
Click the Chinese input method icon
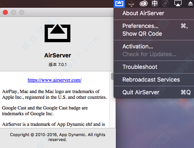click(155, 3)
